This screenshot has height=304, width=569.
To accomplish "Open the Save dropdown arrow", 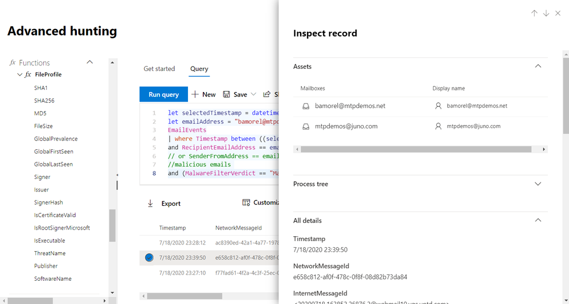I will (x=253, y=94).
